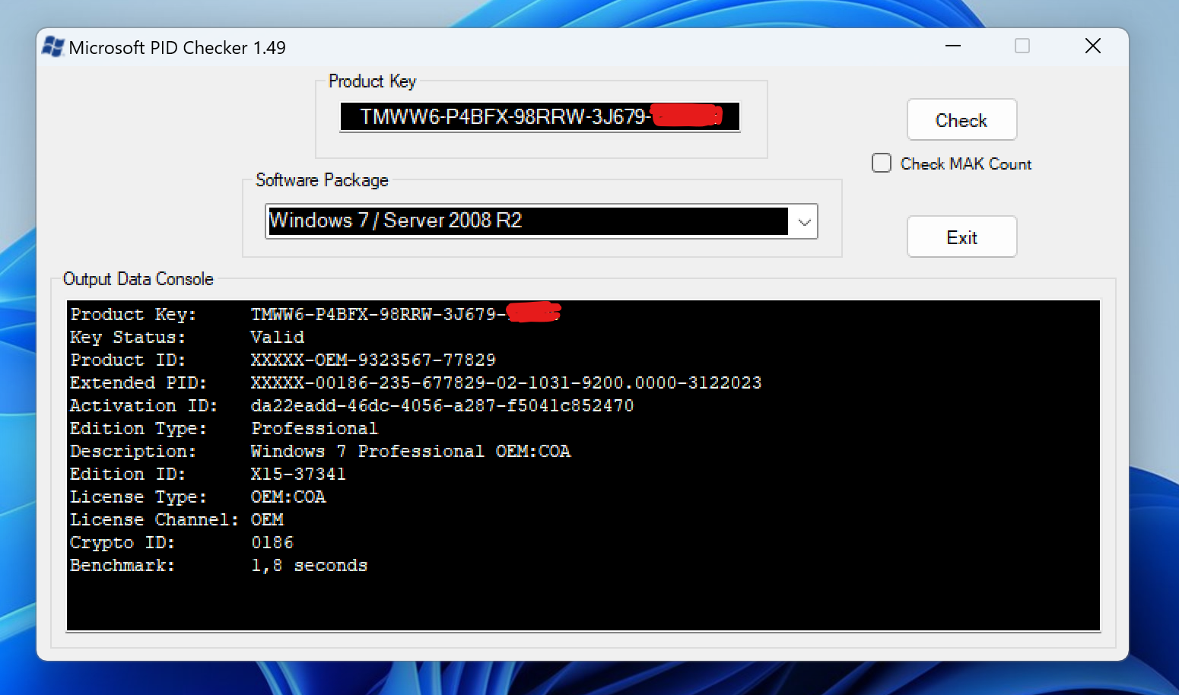This screenshot has width=1179, height=695.
Task: Click the Software Package group label
Action: tap(322, 180)
